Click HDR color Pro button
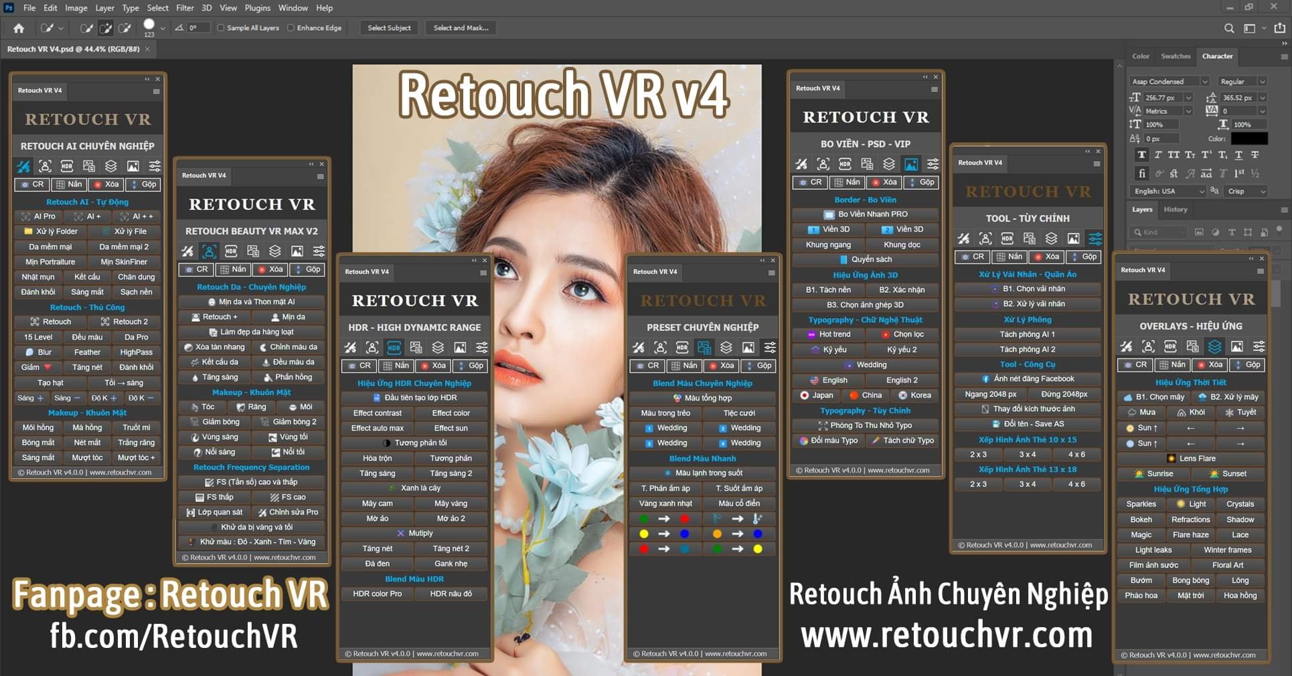Viewport: 1292px width, 676px height. click(377, 594)
